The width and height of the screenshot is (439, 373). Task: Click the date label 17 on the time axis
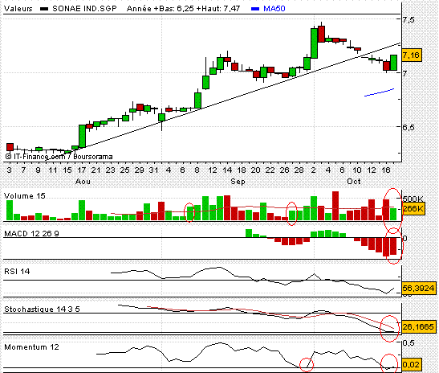click(x=82, y=170)
